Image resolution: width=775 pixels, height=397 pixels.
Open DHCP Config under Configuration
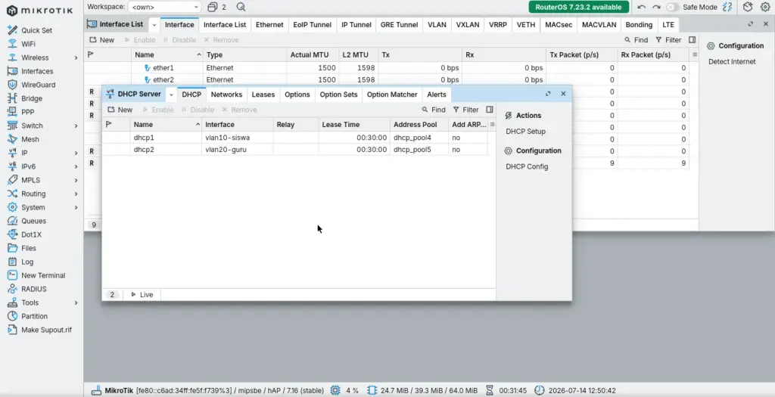[527, 166]
